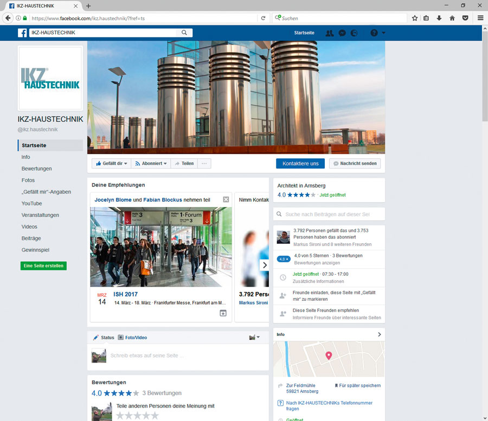Open Jocelyn Blome profile link
The image size is (488, 421).
coord(113,200)
